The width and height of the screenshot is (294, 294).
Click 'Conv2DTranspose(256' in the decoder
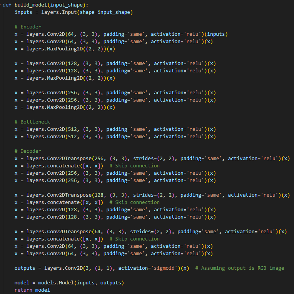(x=75, y=159)
